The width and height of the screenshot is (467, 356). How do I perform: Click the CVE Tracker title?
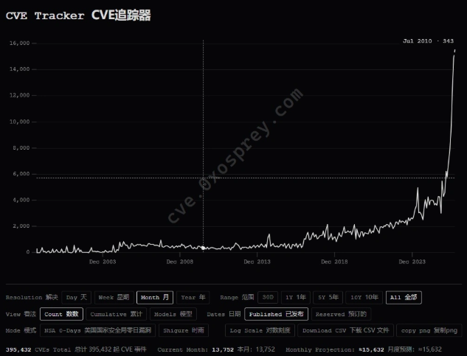78,15
